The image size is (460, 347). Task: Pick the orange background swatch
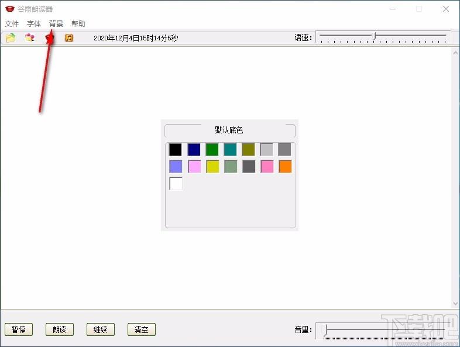pyautogui.click(x=285, y=166)
